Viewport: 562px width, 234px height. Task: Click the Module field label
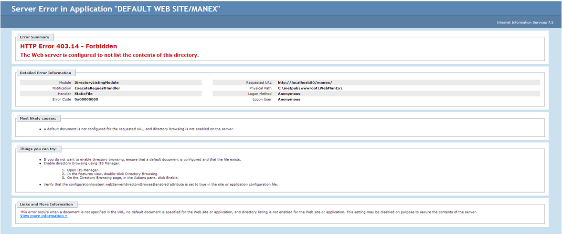[x=65, y=82]
